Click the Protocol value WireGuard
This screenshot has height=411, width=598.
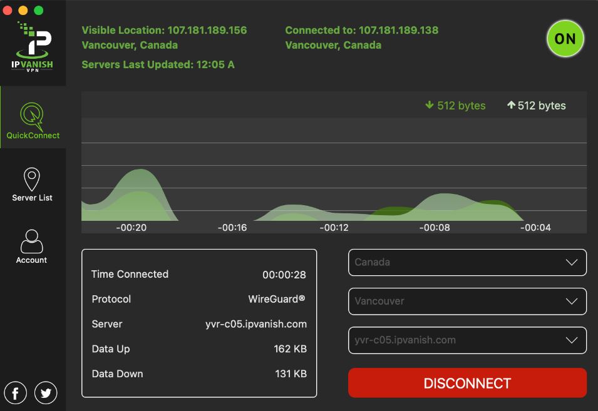coord(277,299)
